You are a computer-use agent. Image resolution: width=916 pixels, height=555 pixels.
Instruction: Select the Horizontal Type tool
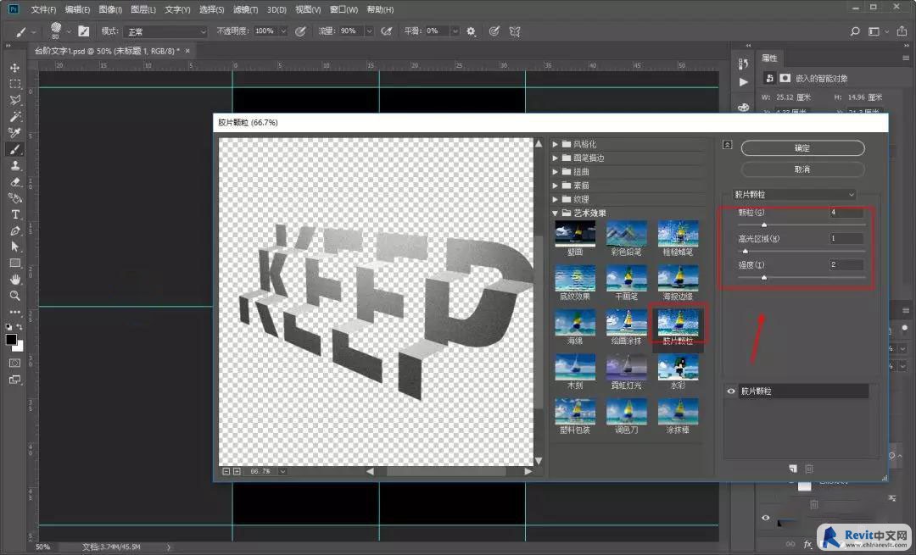coord(15,214)
